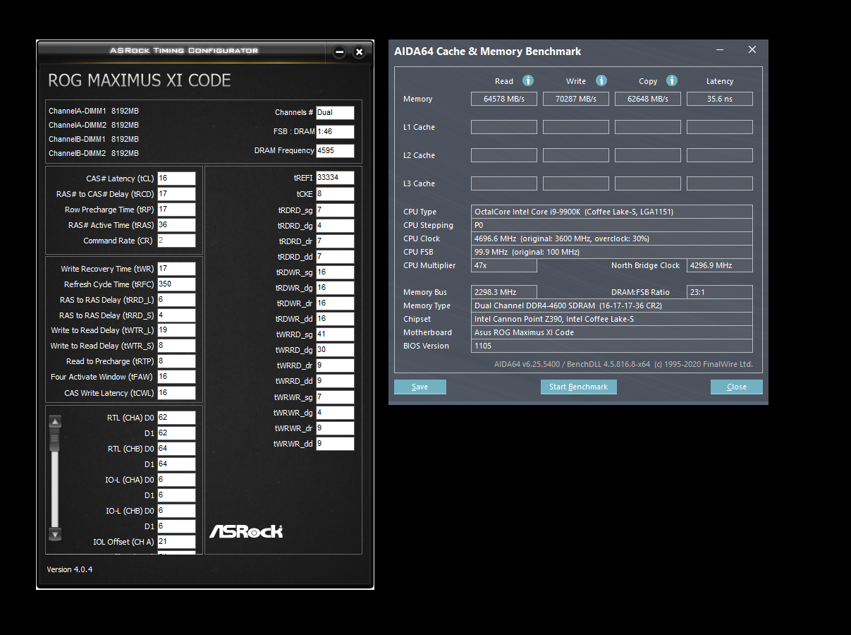The image size is (851, 635).
Task: Click the Memory Write result 70287 MB/s
Action: (576, 99)
